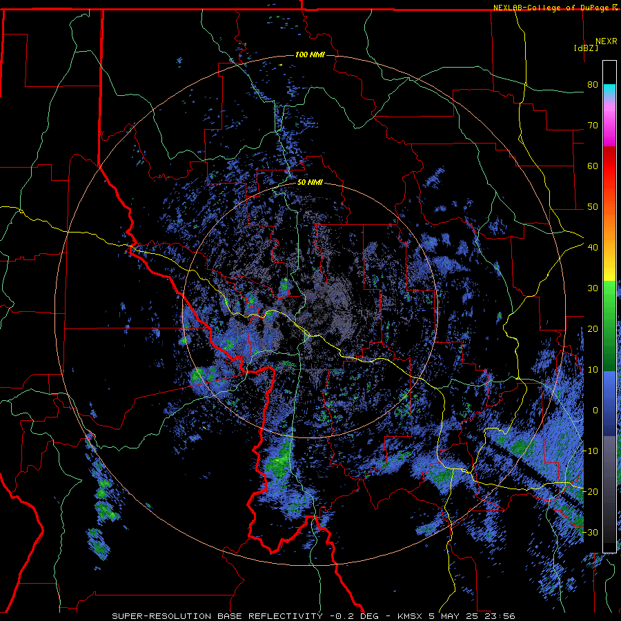Click the green segment of the color bar
The height and width of the screenshot is (621, 621).
(609, 326)
